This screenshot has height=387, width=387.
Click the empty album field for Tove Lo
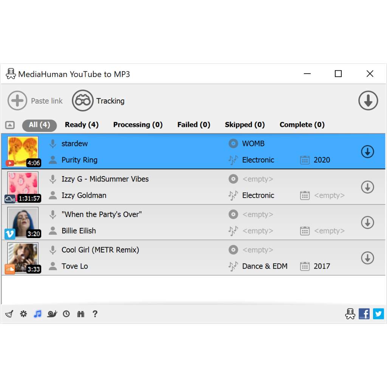tap(258, 250)
